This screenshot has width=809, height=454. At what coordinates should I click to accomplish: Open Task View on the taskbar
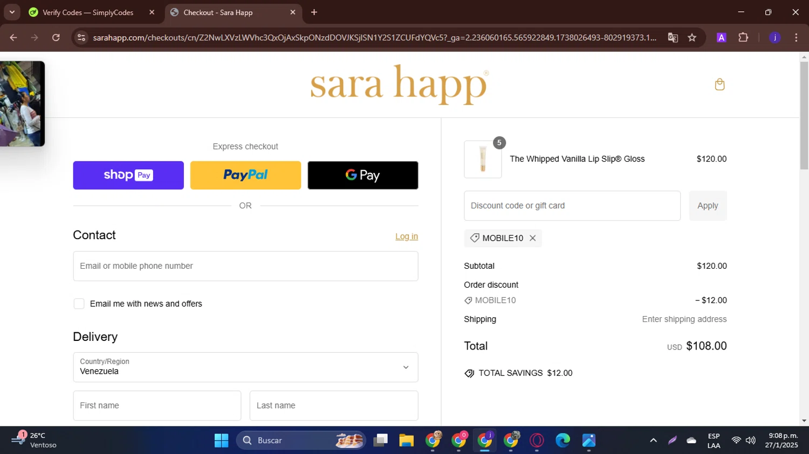pyautogui.click(x=381, y=441)
